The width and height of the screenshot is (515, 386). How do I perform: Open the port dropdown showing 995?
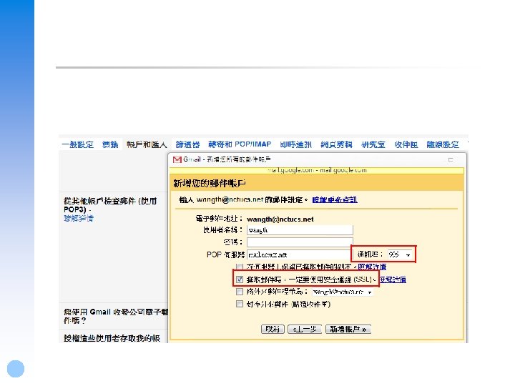[x=399, y=254]
